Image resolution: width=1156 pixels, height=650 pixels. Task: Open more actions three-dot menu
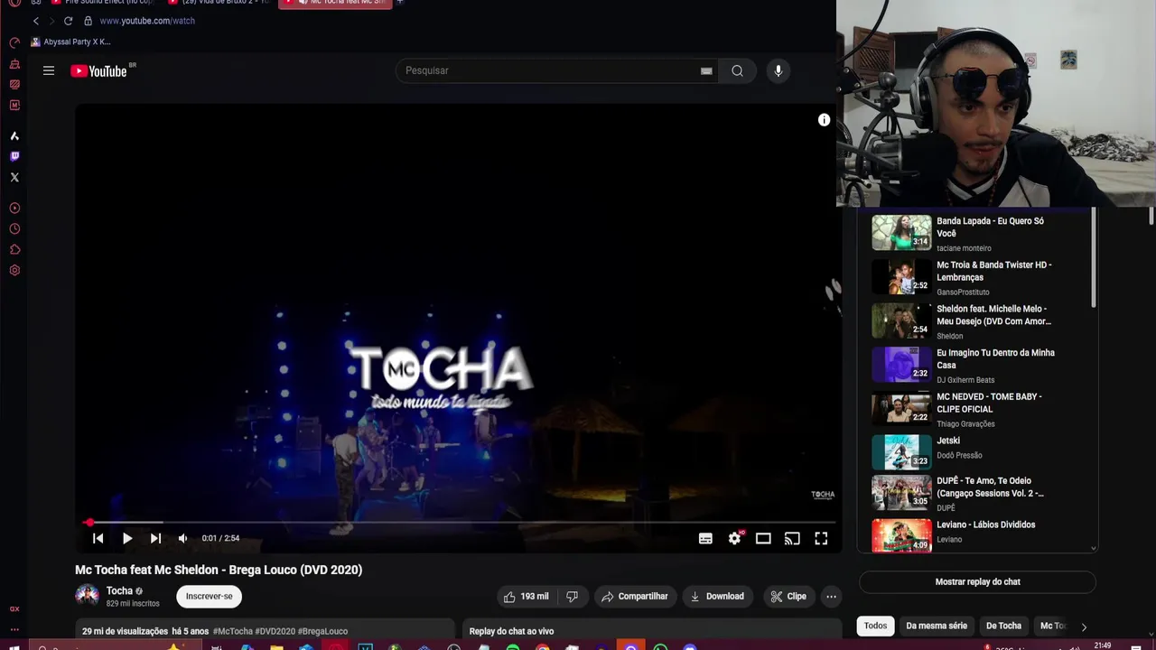(831, 596)
